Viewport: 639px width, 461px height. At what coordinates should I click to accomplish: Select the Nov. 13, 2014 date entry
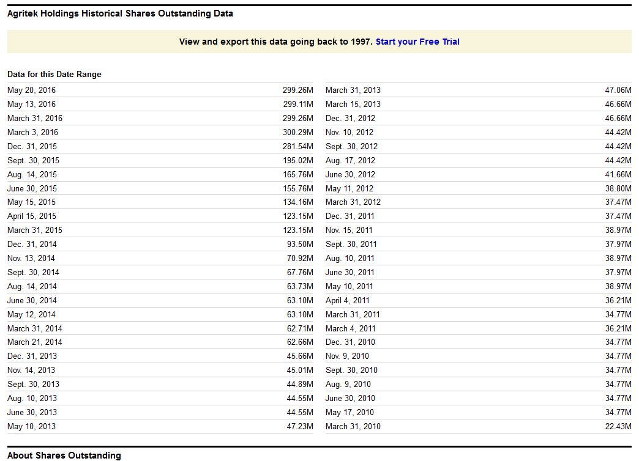[x=31, y=258]
